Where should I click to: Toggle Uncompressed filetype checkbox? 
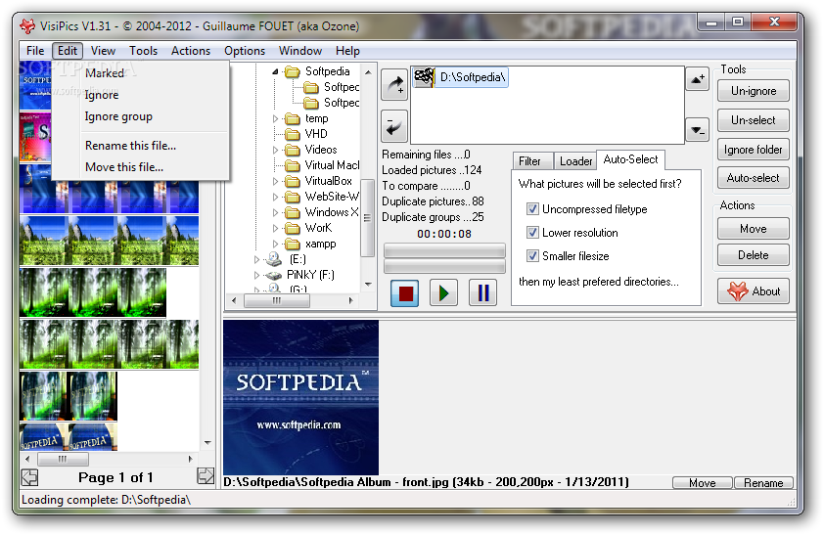[532, 209]
